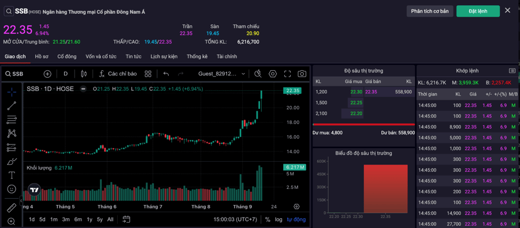Image resolution: width=520 pixels, height=228 pixels.
Task: Change chart style via candlestick icon
Action: [x=84, y=74]
